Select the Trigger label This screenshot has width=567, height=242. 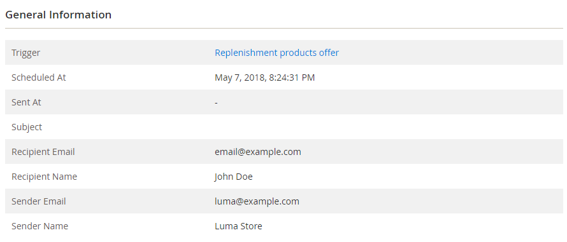[x=25, y=53]
